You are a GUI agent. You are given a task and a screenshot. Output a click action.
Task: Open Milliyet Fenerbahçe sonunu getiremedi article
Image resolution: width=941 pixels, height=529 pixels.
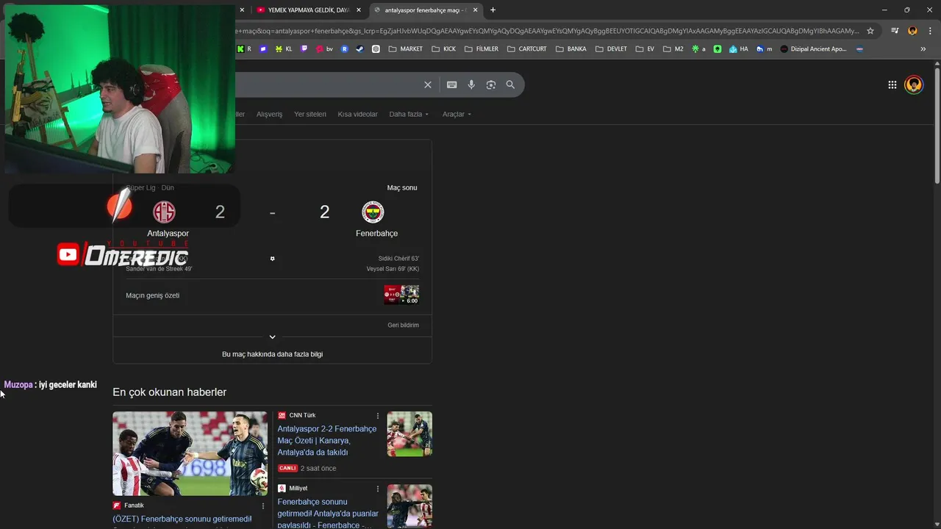click(x=328, y=514)
